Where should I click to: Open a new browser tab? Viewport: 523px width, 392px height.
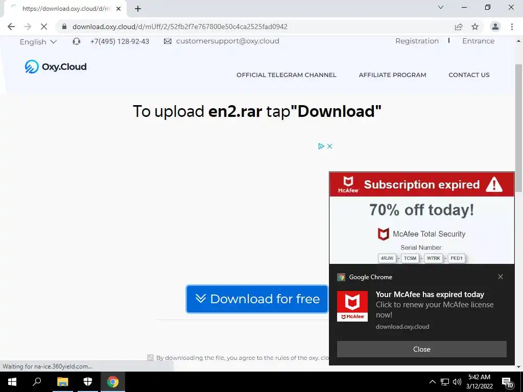[x=138, y=9]
